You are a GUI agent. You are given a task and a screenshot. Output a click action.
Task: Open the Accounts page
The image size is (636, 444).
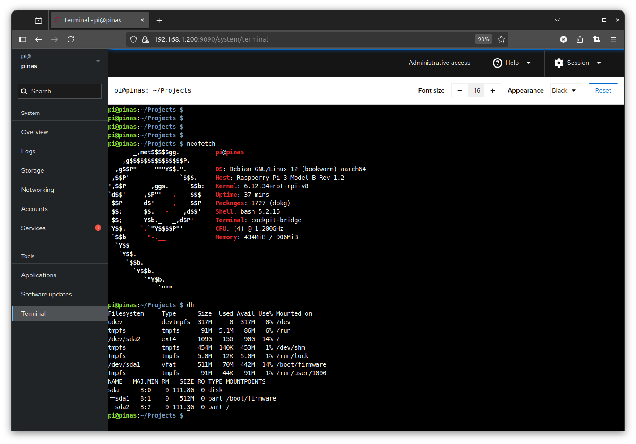[x=60, y=209]
